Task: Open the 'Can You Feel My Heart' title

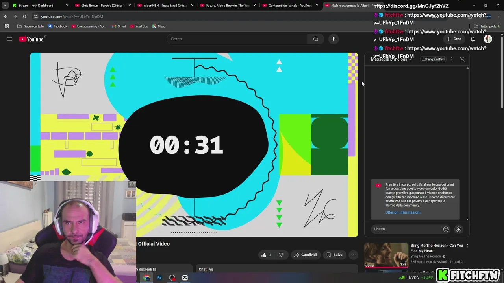Action: pyautogui.click(x=437, y=248)
